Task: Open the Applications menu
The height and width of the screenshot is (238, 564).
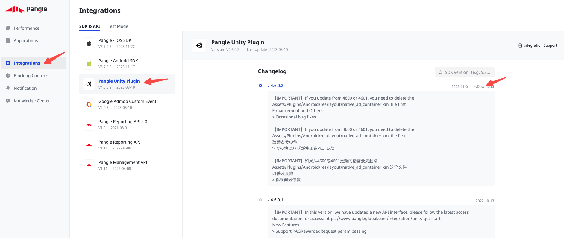Action: pyautogui.click(x=34, y=41)
